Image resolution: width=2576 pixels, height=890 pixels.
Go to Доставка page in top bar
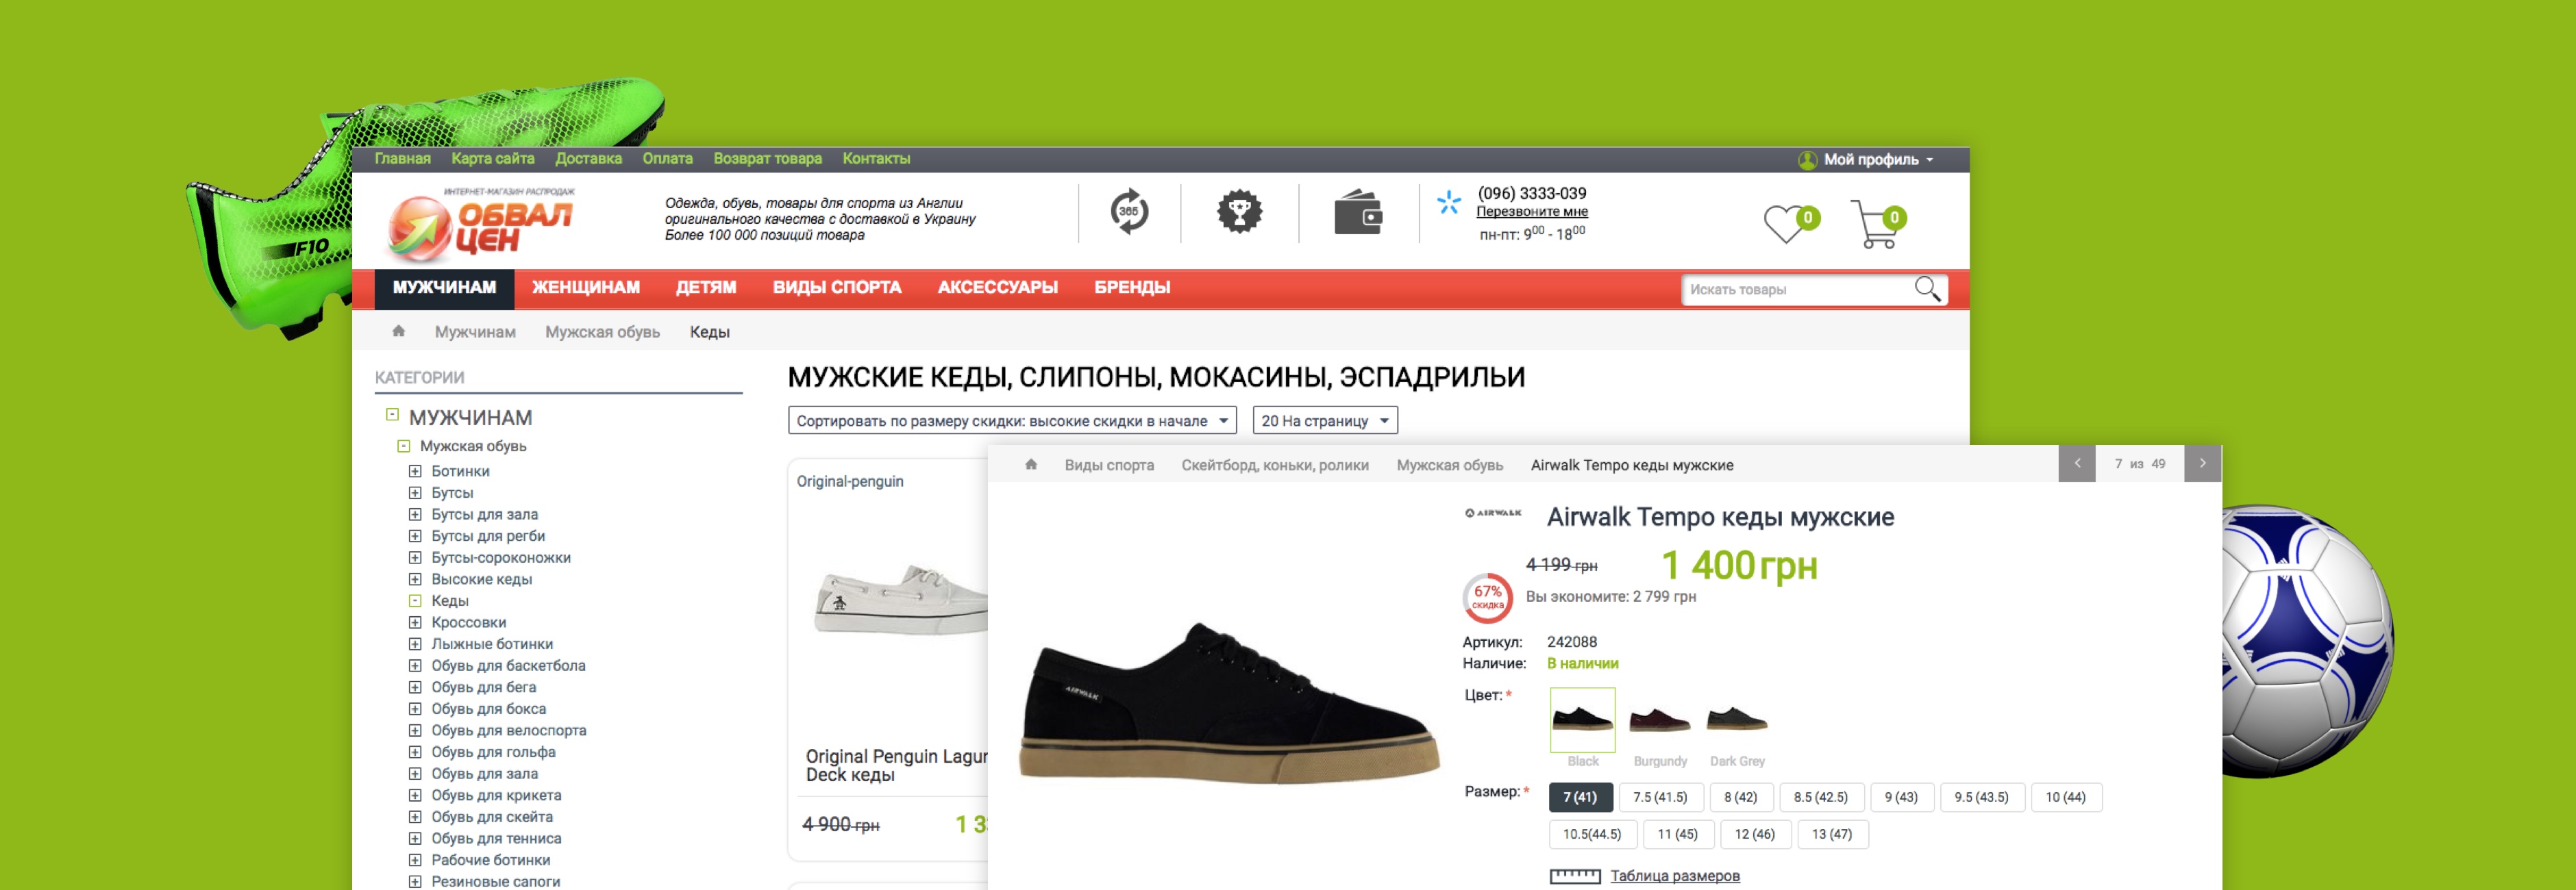pyautogui.click(x=588, y=159)
